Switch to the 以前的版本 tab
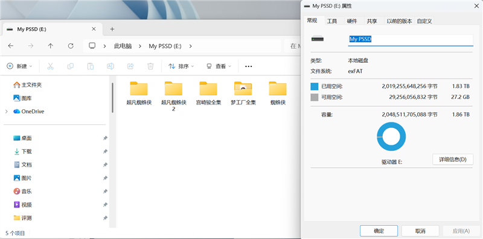This screenshot has width=483, height=239. (399, 21)
